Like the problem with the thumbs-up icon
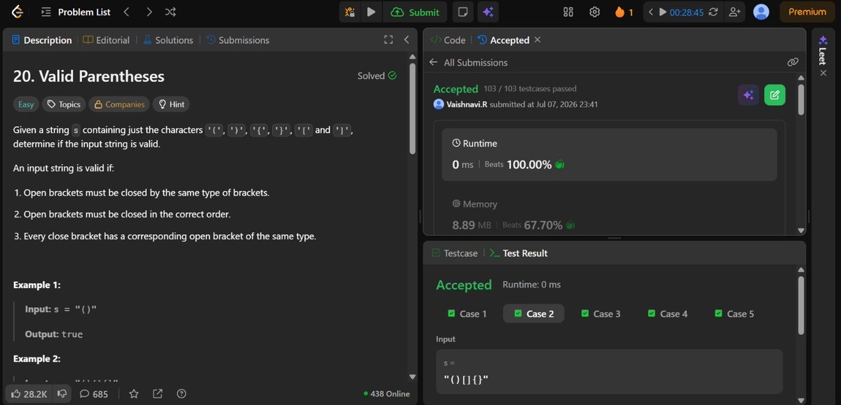Screen dimensions: 841x405 coord(29,394)
